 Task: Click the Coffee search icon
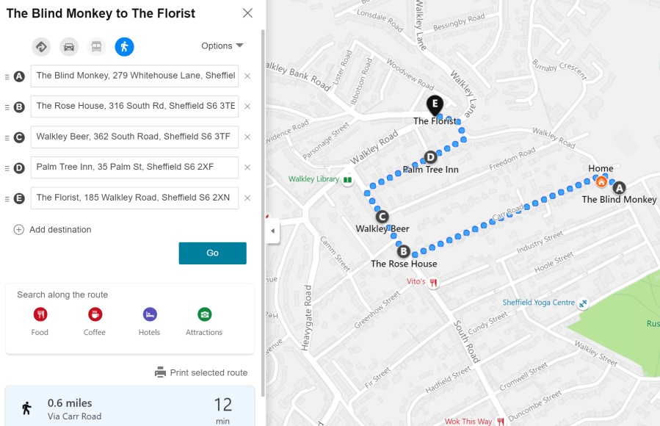click(x=95, y=314)
